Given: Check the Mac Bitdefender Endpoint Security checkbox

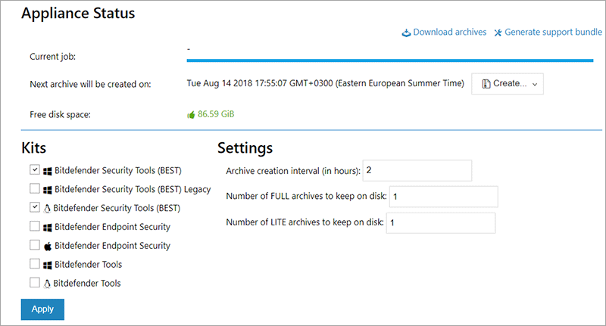Looking at the screenshot, I should 35,244.
